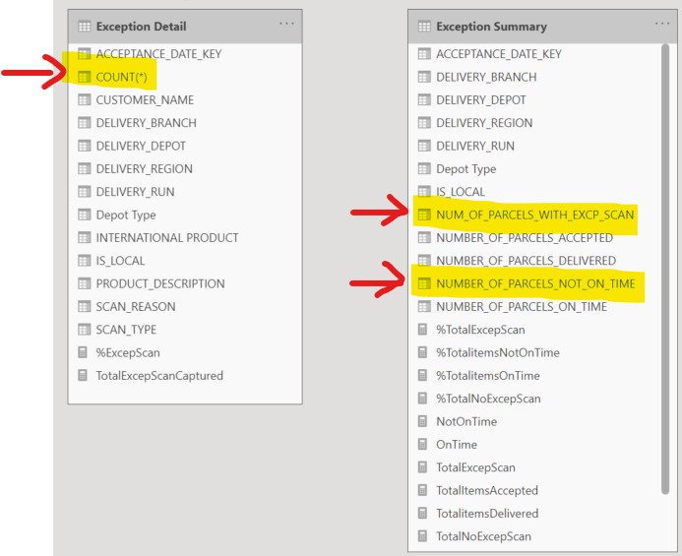
Task: Select DELIVERY_RUN in Exception Summary table
Action: [475, 146]
